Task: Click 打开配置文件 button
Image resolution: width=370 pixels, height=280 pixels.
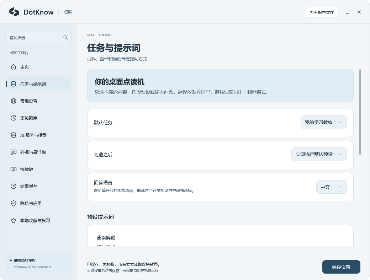Action: coord(322,12)
